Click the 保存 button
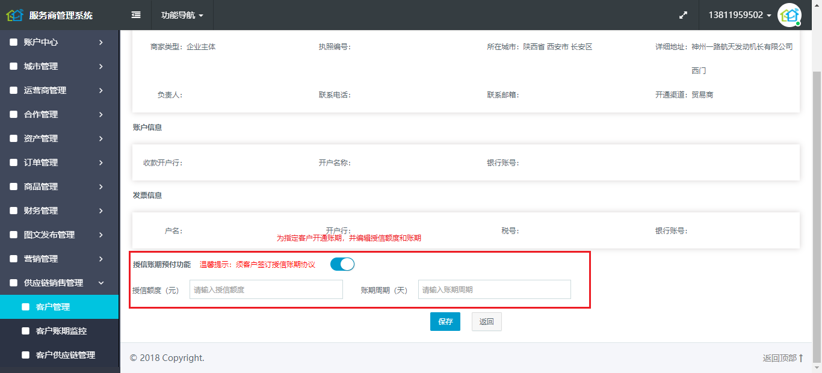The image size is (822, 373). click(445, 322)
